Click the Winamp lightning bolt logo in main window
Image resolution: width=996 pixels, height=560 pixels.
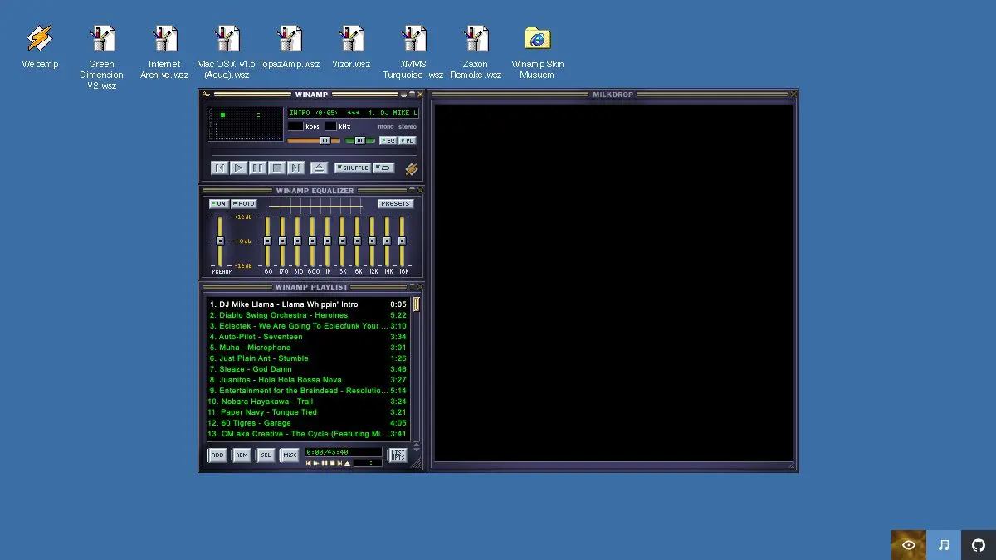(x=412, y=168)
